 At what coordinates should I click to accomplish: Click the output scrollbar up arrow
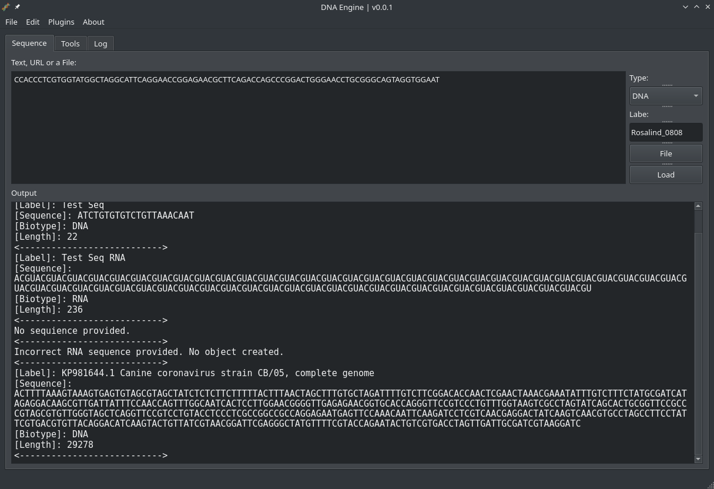(698, 205)
